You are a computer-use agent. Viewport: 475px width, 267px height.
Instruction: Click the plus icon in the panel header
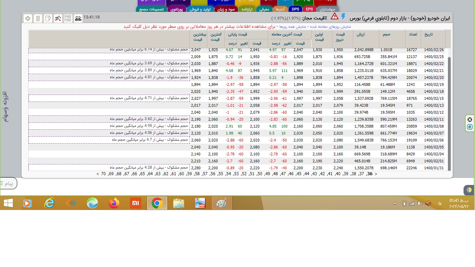[x=28, y=18]
